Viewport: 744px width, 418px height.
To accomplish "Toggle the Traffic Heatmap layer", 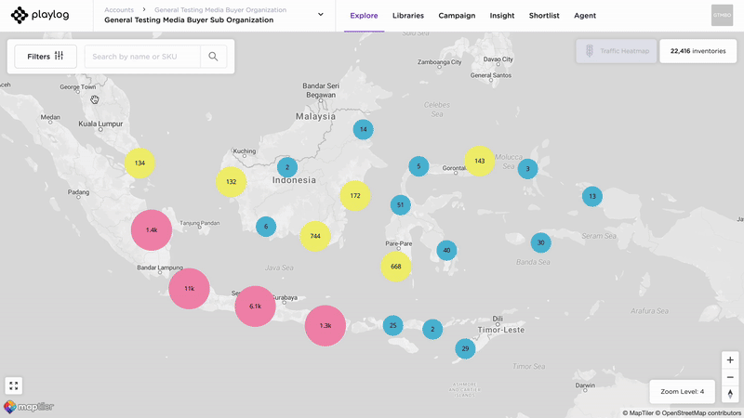I will pyautogui.click(x=616, y=51).
